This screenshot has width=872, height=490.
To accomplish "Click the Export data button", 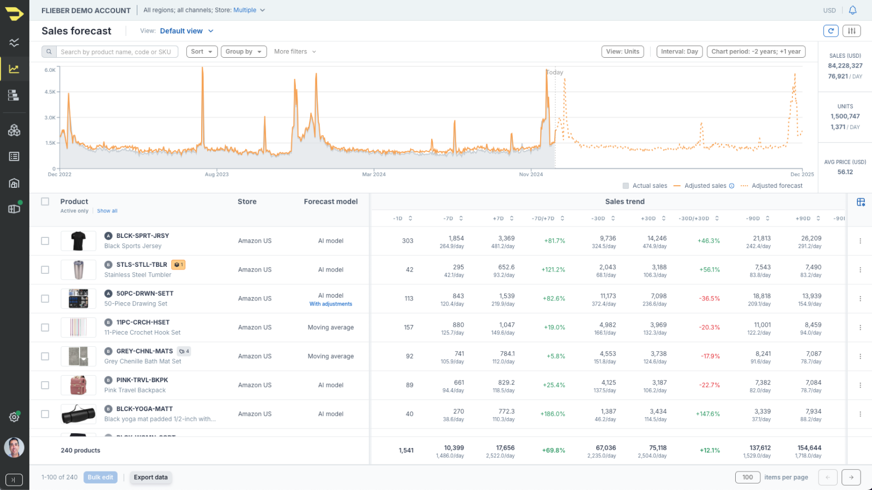I will point(151,477).
